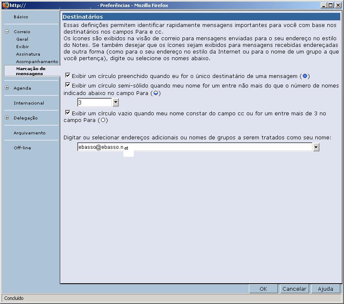Image resolution: width=344 pixels, height=304 pixels.
Task: Minimize the Preferências window
Action: coord(324,5)
